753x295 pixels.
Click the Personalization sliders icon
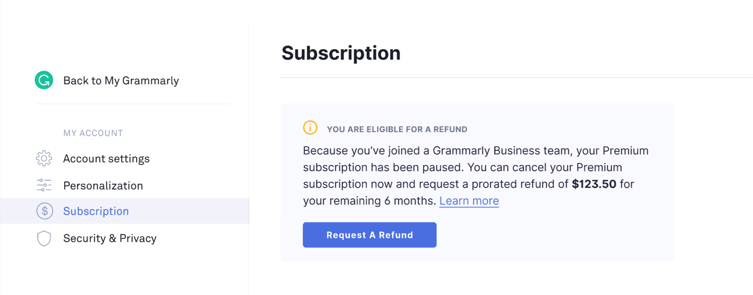pyautogui.click(x=44, y=185)
